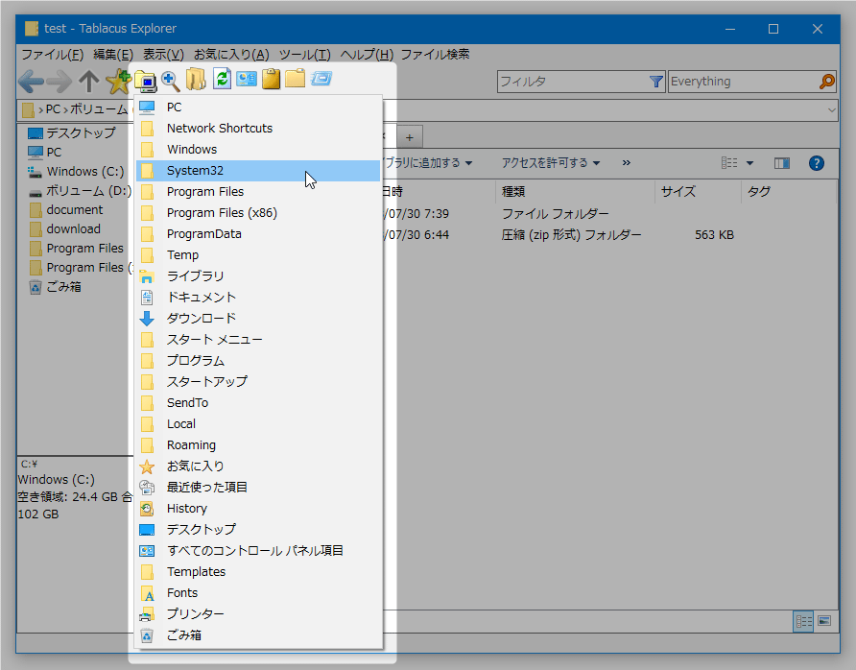The image size is (856, 670).
Task: Open the ファイル検索 menu
Action: (435, 54)
